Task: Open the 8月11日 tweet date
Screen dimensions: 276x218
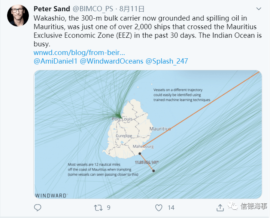Action: coord(132,9)
